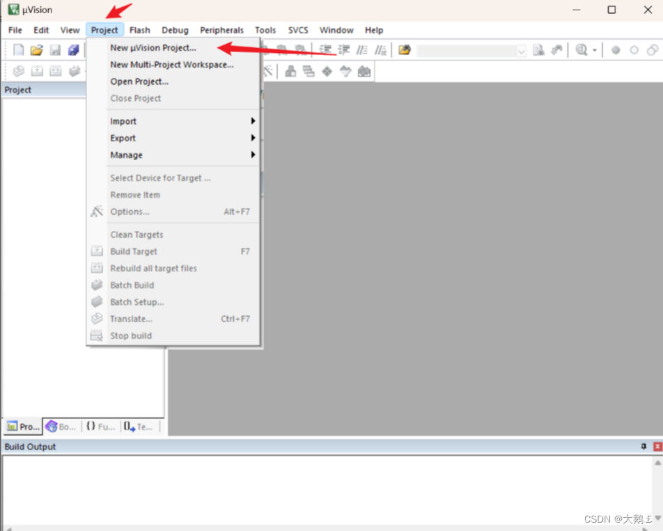Click the Pack Installer icon
The image size is (663, 531).
pyautogui.click(x=364, y=72)
